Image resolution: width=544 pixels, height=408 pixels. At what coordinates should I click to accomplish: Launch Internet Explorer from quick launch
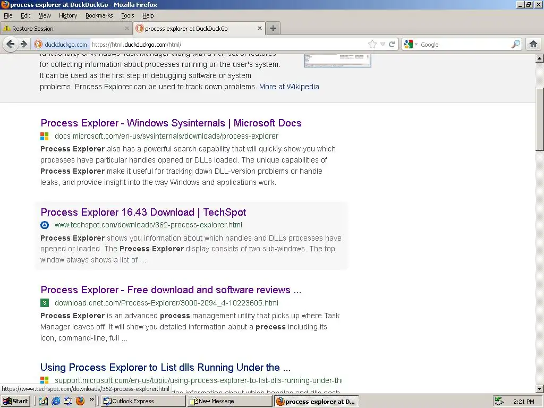55,402
